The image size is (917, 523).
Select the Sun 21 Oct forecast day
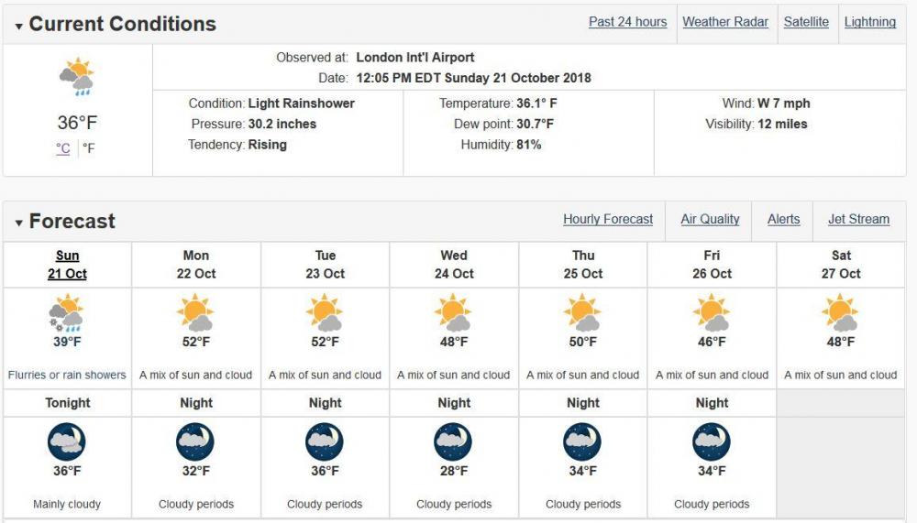tap(67, 265)
